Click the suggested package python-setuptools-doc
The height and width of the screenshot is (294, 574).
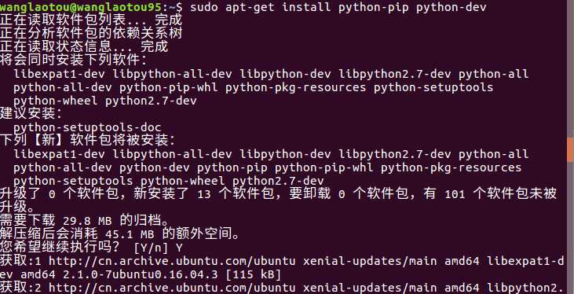point(87,127)
